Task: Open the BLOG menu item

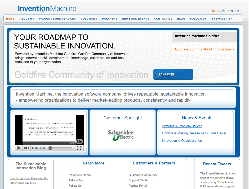Action: (181, 18)
